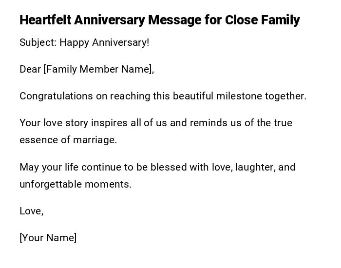Click the word "beautiful"
This screenshot has height=268, width=341.
193,96
